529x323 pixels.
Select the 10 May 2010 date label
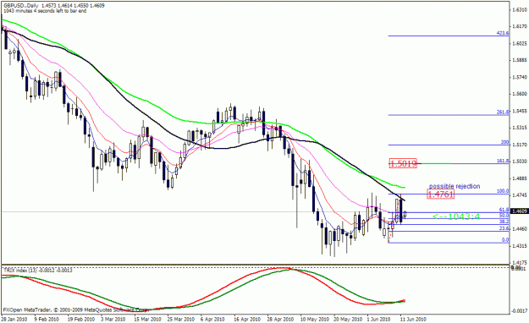[315, 319]
